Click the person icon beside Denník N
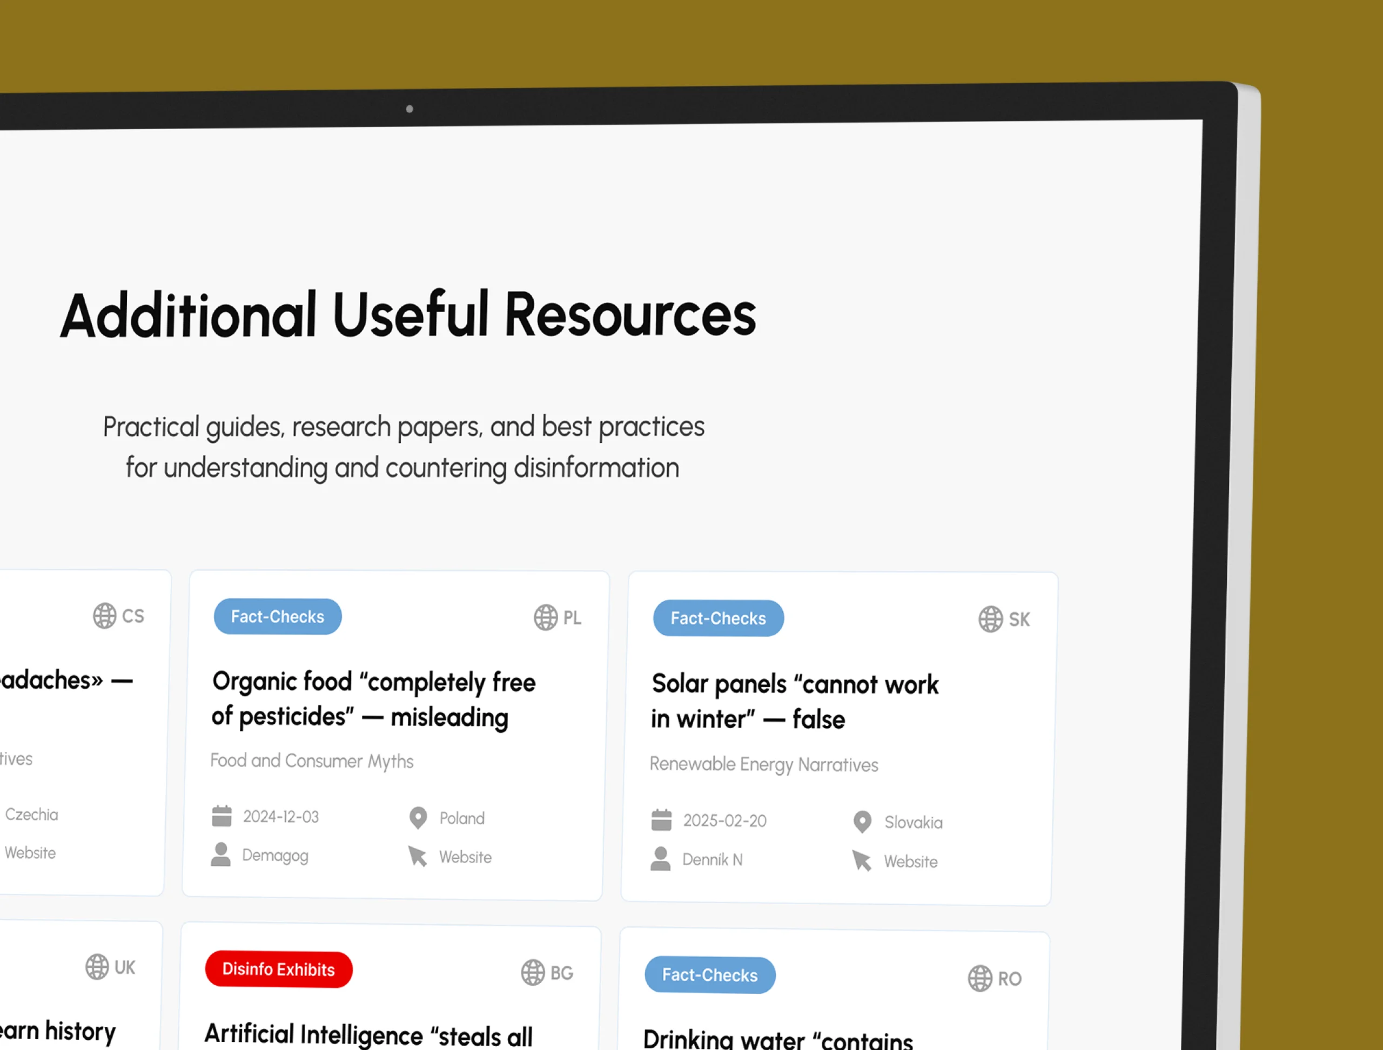Viewport: 1383px width, 1050px height. pos(660,859)
